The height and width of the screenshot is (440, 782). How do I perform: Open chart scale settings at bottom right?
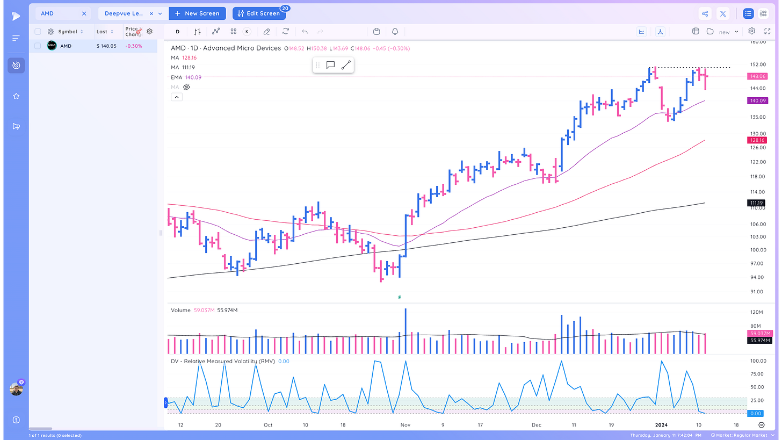point(761,425)
